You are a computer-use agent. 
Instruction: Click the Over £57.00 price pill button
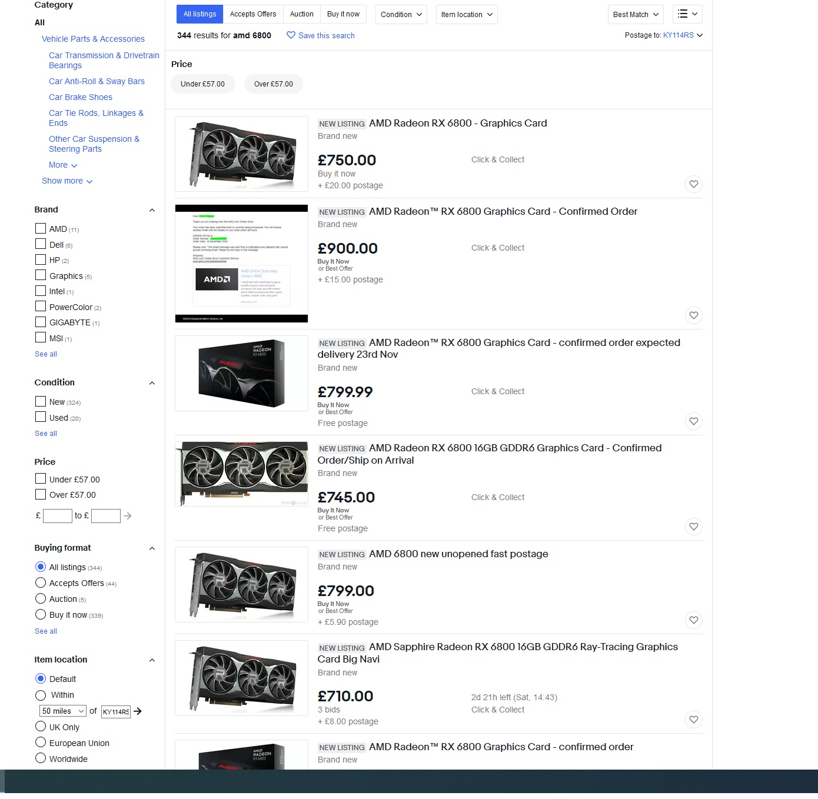tap(274, 84)
